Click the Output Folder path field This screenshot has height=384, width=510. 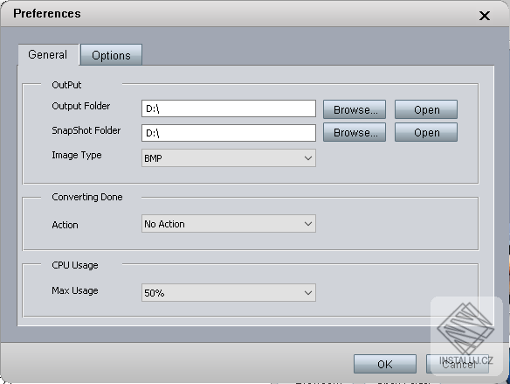[x=229, y=108]
